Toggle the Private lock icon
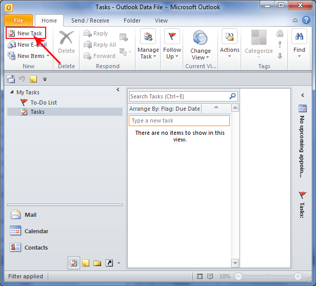The height and width of the screenshot is (286, 316). pyautogui.click(x=280, y=33)
